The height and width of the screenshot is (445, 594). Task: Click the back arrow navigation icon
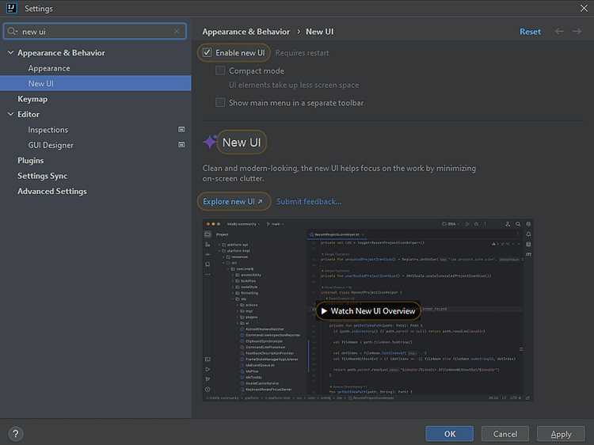pyautogui.click(x=559, y=32)
